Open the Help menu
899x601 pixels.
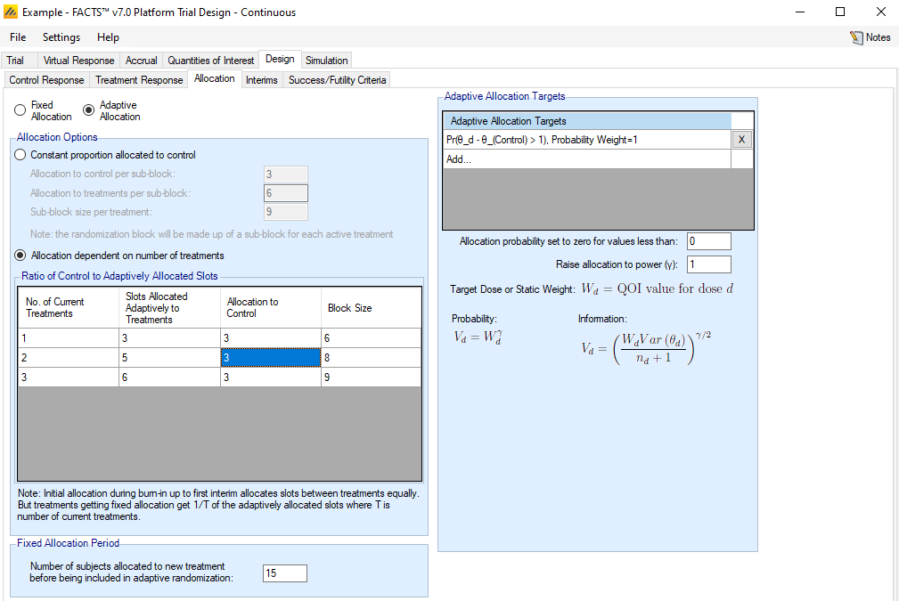pos(108,37)
